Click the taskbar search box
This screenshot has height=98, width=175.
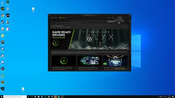15,97
